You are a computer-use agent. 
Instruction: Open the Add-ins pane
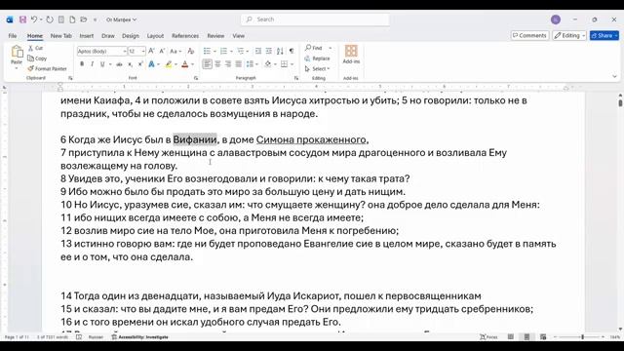pyautogui.click(x=351, y=55)
